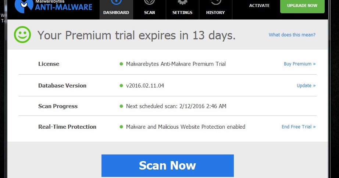Image resolution: width=339 pixels, height=178 pixels.
Task: Click the database version v2016.02.11.04 text
Action: [x=145, y=86]
